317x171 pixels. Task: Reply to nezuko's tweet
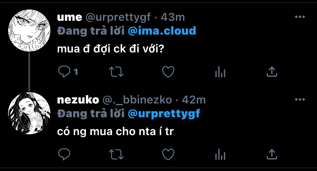tap(64, 154)
